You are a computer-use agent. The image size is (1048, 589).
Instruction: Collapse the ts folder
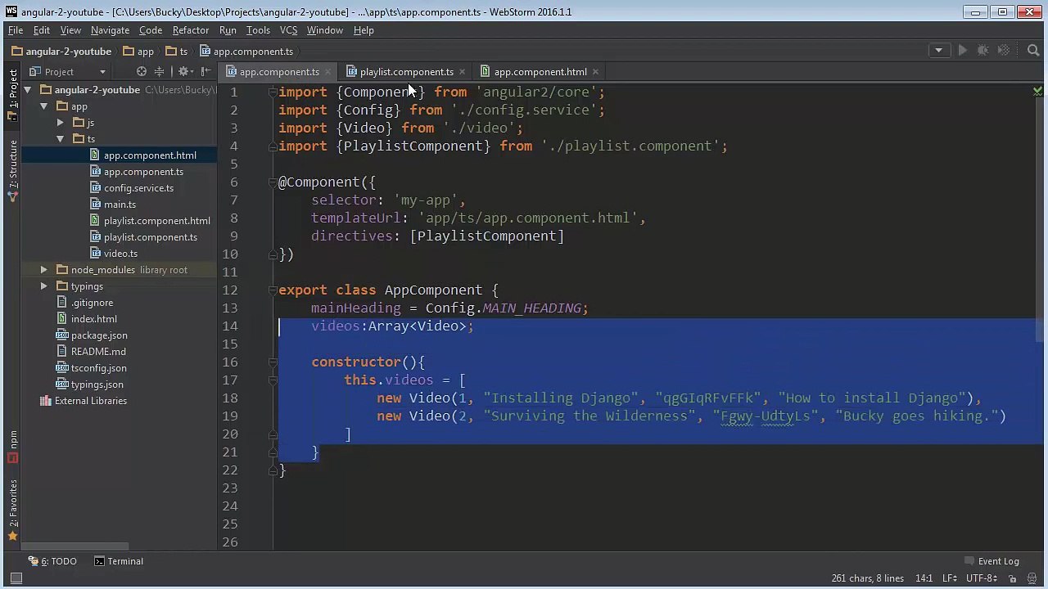point(61,139)
